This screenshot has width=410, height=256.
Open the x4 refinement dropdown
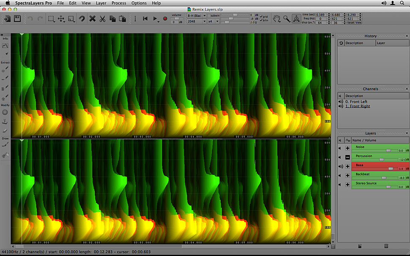[213, 22]
